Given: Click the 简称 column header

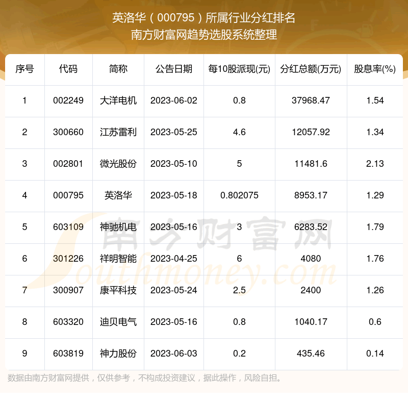Looking at the screenshot, I should click(x=118, y=69).
